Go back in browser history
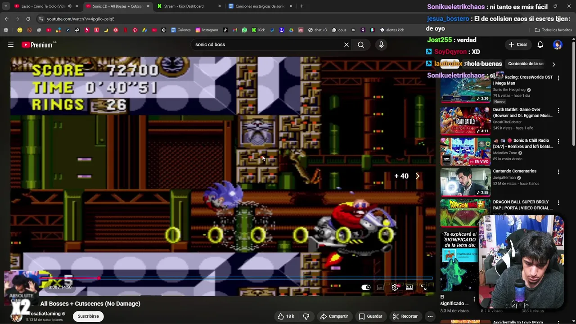 tap(6, 19)
